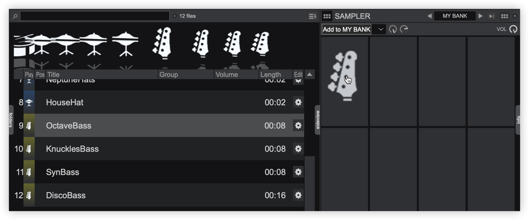Click the sampler trigger-mode skip button
This screenshot has width=529, height=220.
point(492,16)
